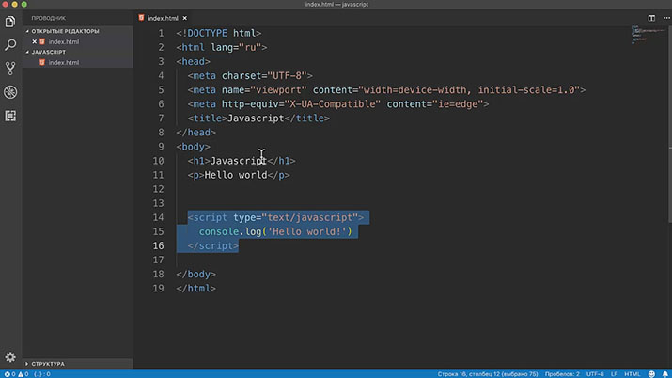This screenshot has height=378, width=672.
Task: Click HTML5 file icon on the index.html tab
Action: coord(141,18)
